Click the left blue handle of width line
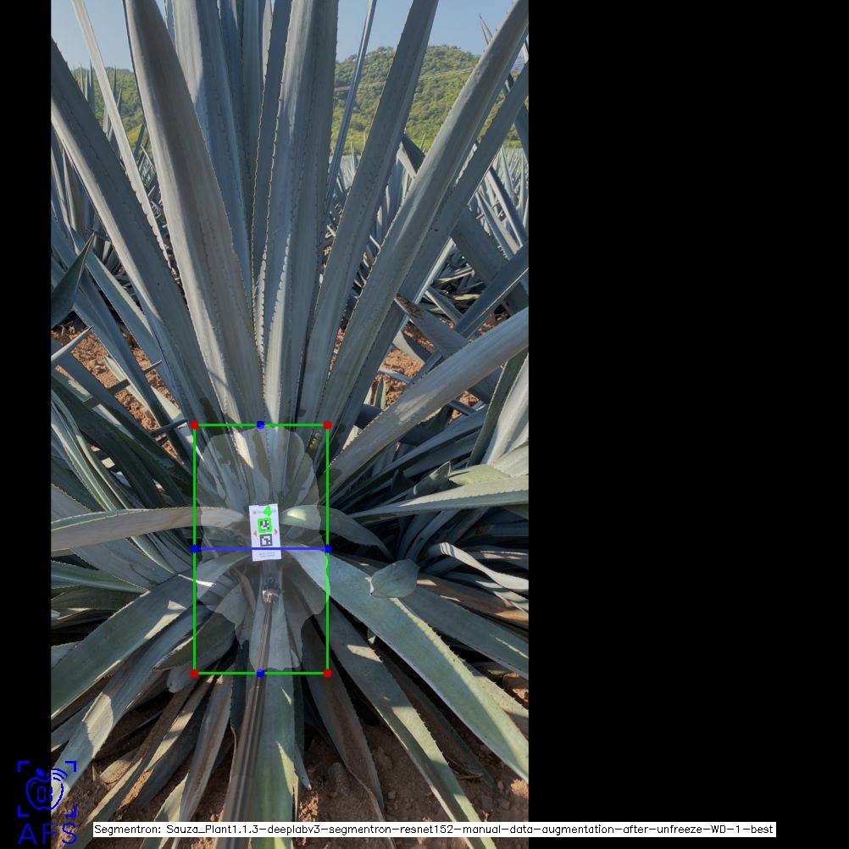Viewport: 849px width, 849px height. pos(194,549)
